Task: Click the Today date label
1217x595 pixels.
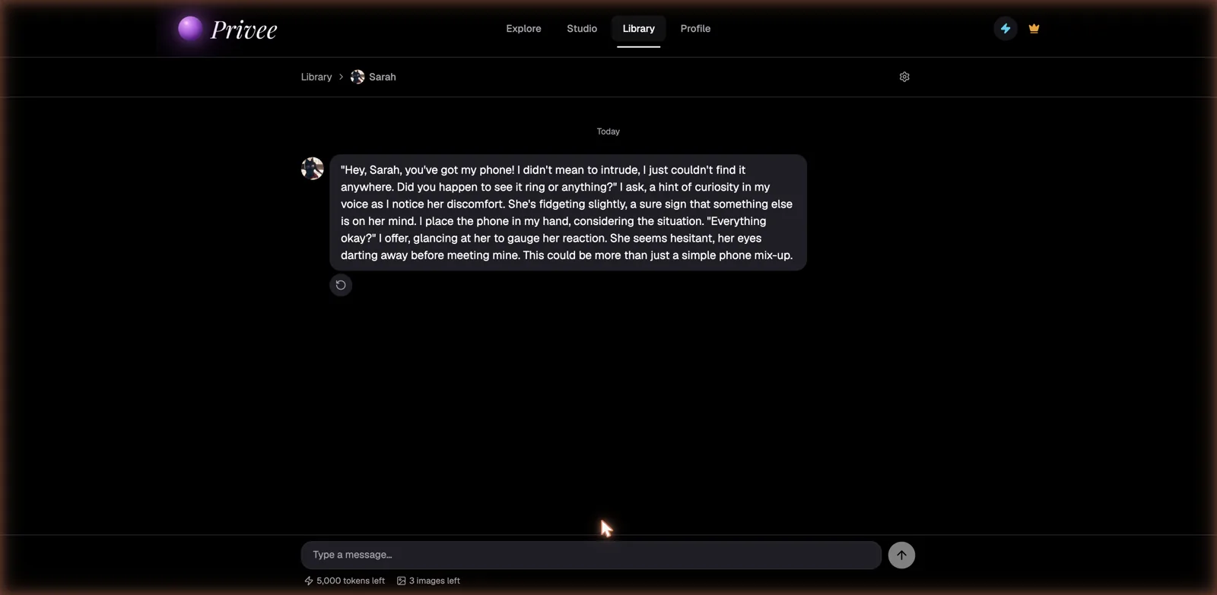Action: coord(608,131)
